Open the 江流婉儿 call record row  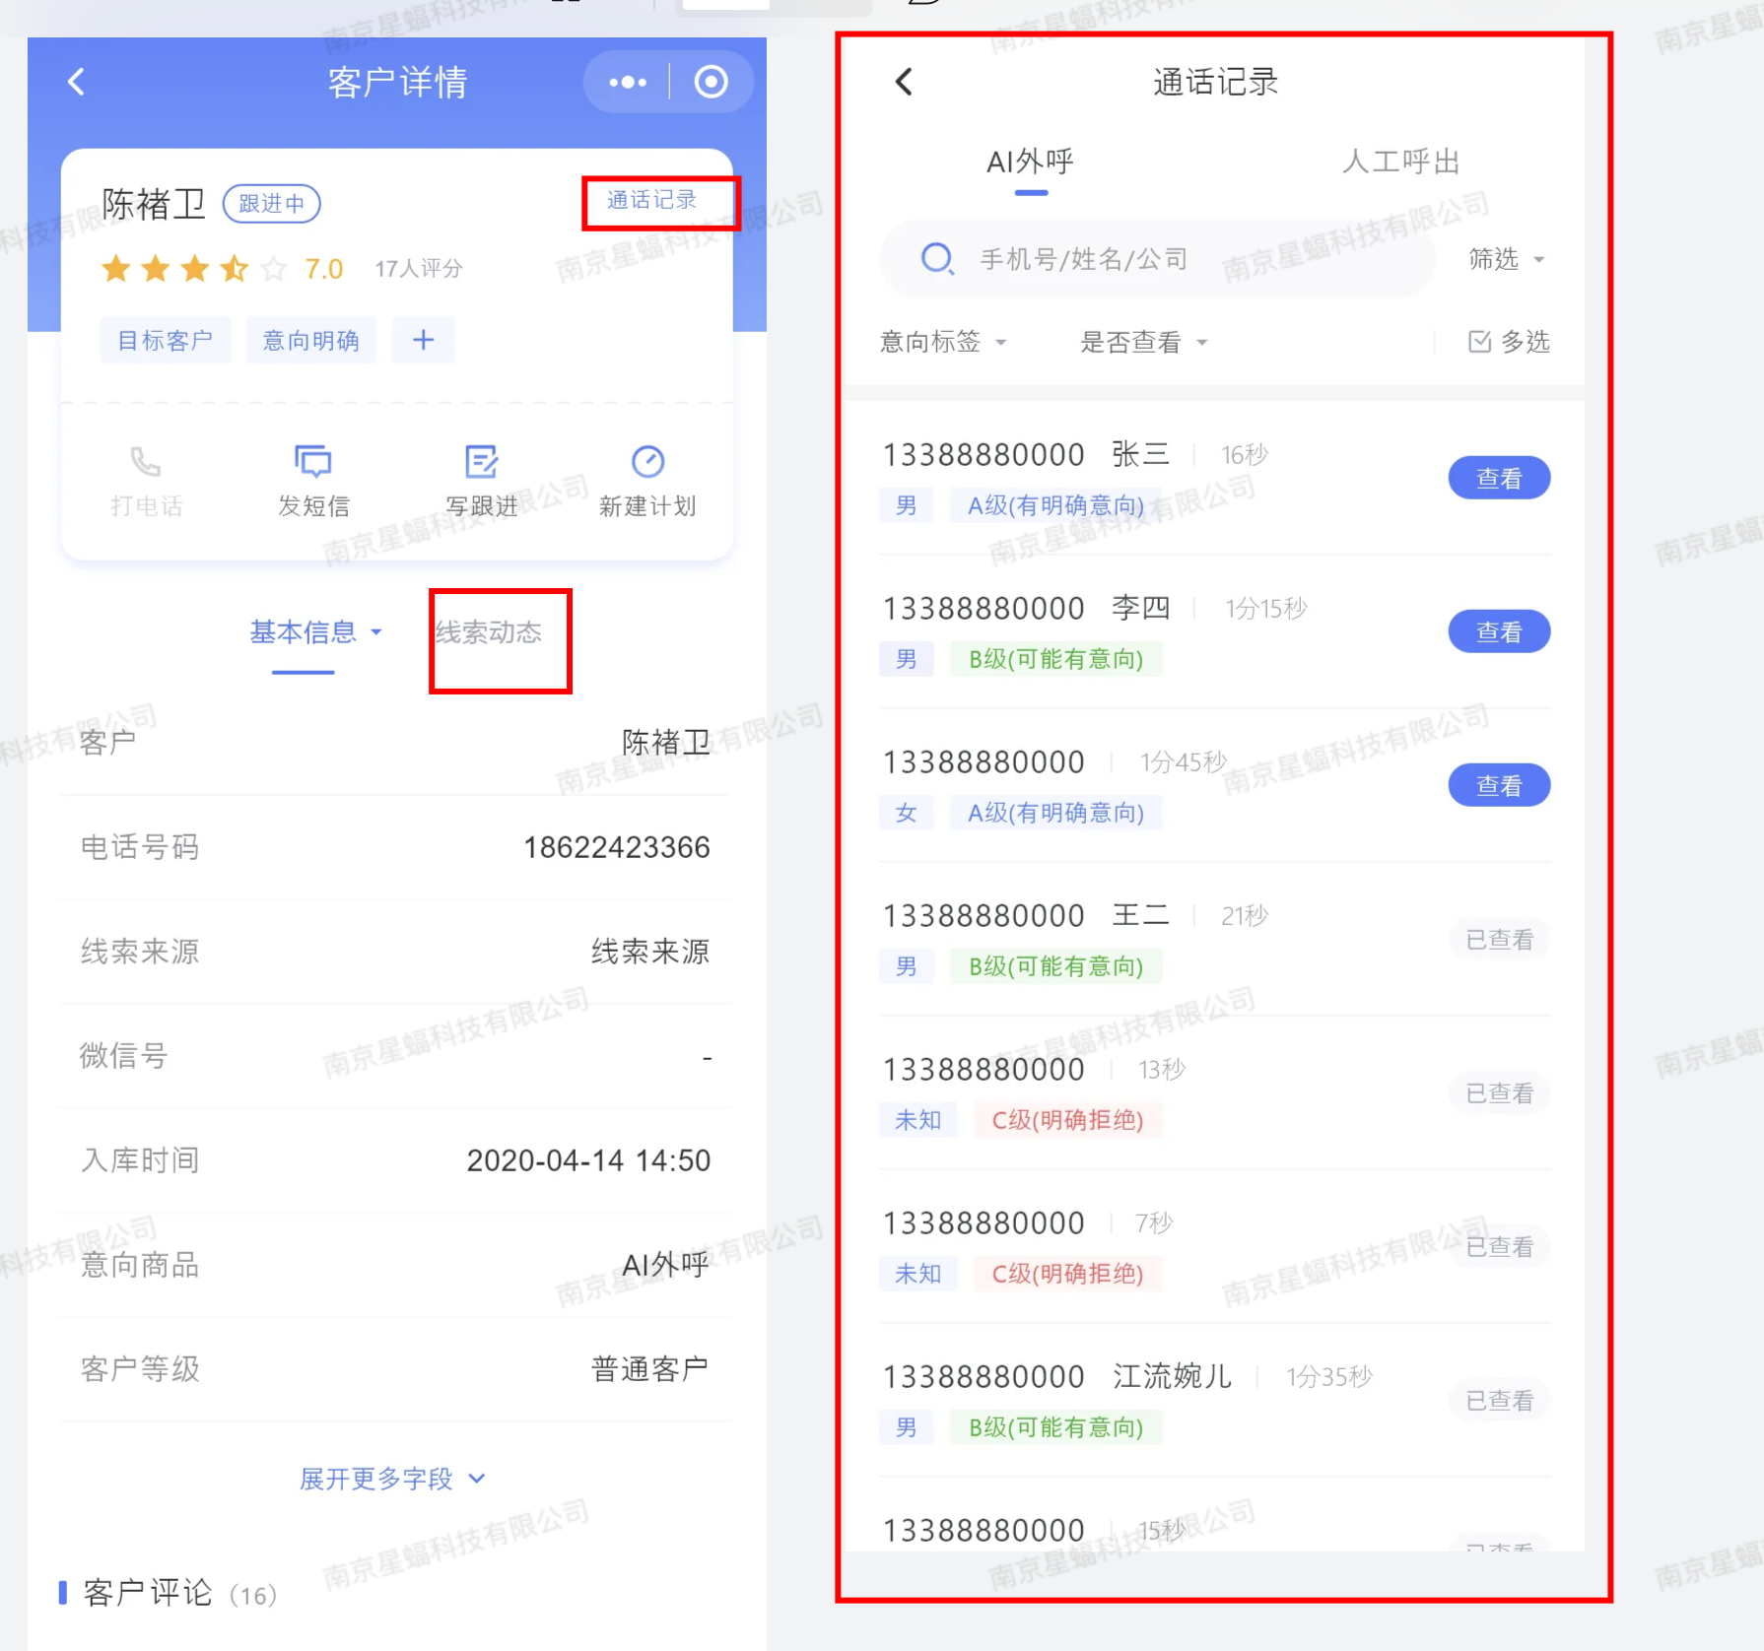(1214, 1400)
